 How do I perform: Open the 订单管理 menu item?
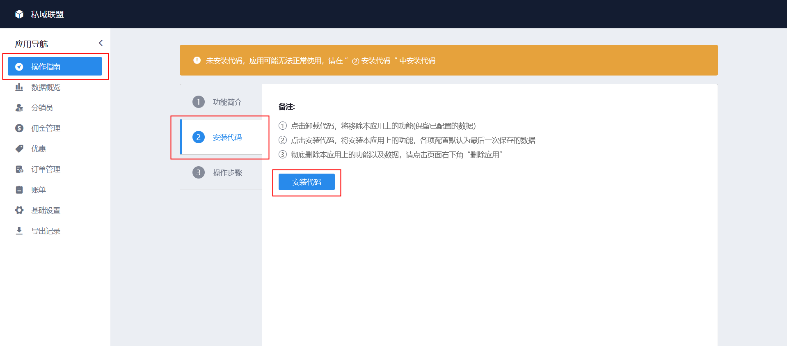pyautogui.click(x=55, y=169)
